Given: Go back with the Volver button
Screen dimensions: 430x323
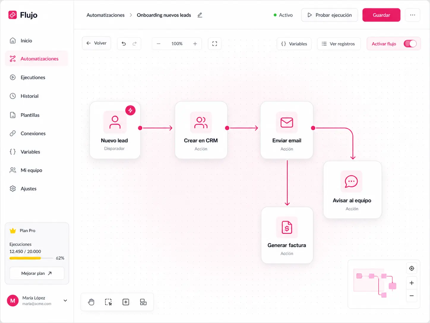Looking at the screenshot, I should (x=97, y=43).
